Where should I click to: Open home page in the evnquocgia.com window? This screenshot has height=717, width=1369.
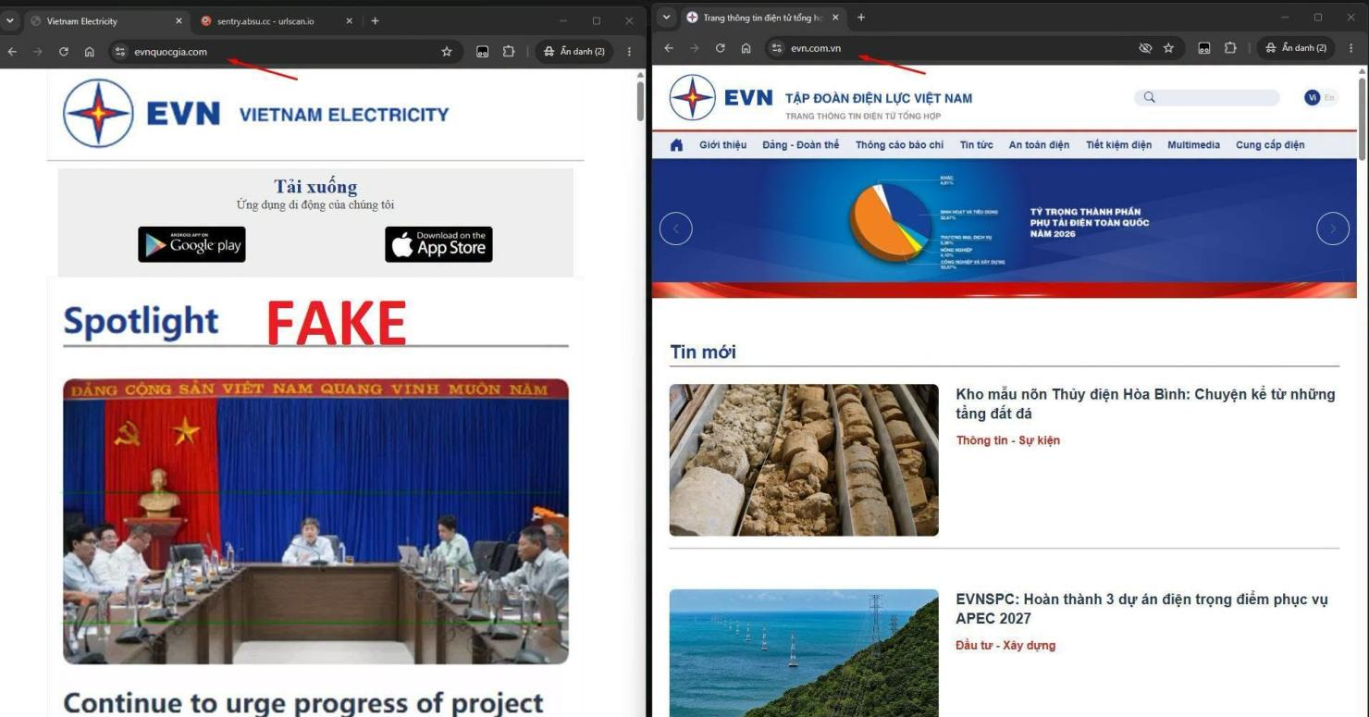tap(90, 52)
